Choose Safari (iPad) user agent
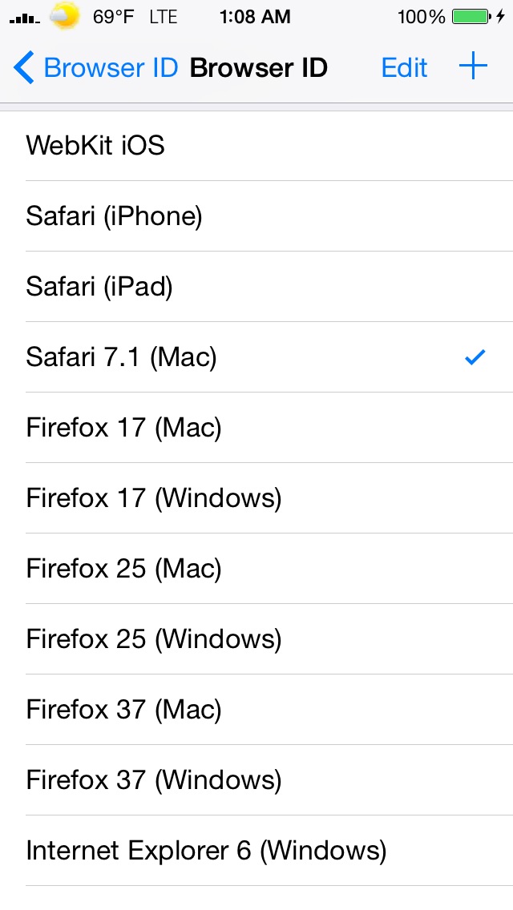 pos(256,287)
